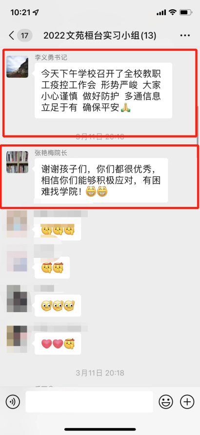
Task: Tap the sender name 张艳梅院长
Action: click(x=51, y=153)
